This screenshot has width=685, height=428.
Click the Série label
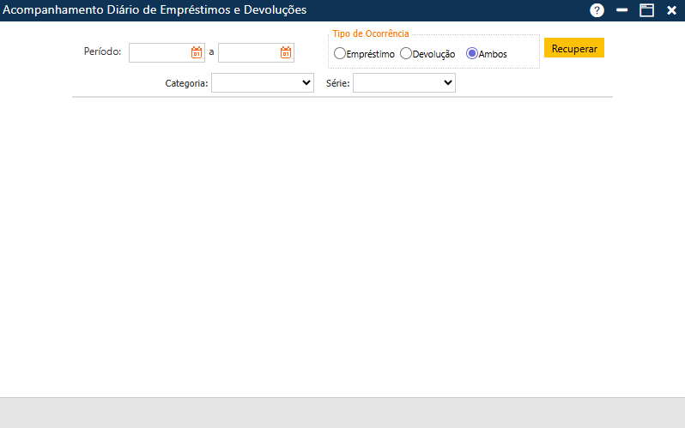(337, 84)
